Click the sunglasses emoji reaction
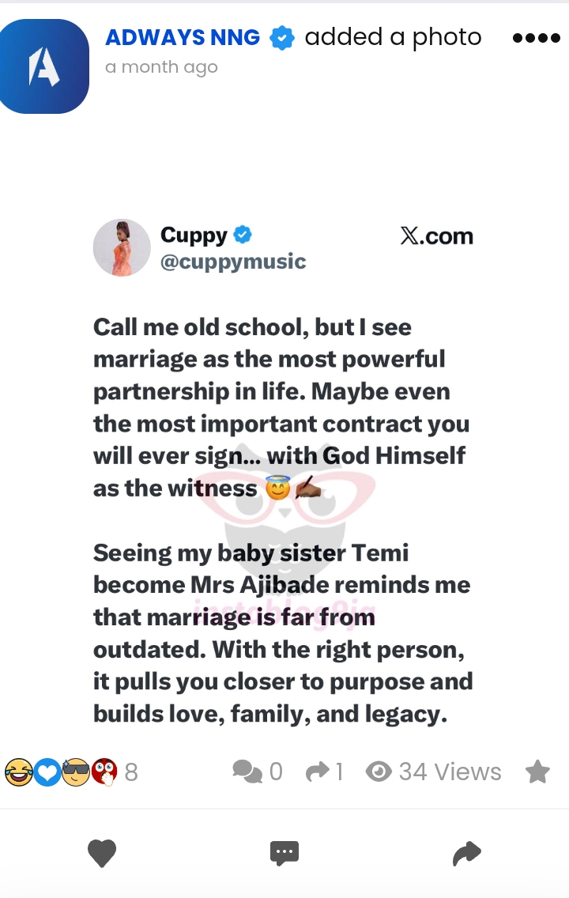This screenshot has height=898, width=569. pyautogui.click(x=76, y=772)
